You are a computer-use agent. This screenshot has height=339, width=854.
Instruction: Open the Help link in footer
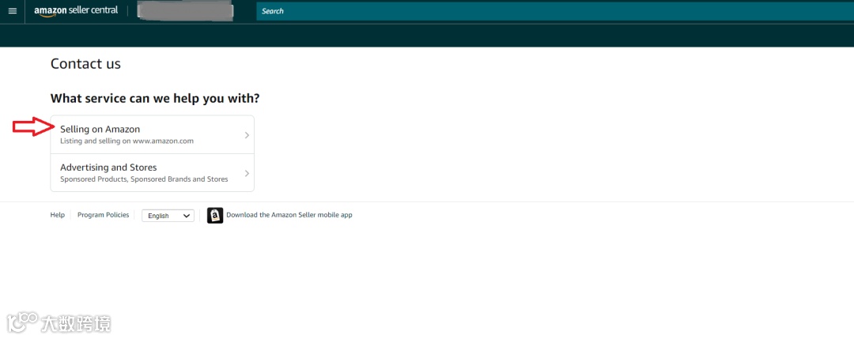(x=57, y=215)
